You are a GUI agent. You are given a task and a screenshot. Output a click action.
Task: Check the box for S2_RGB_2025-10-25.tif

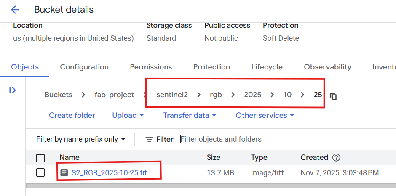click(x=40, y=172)
